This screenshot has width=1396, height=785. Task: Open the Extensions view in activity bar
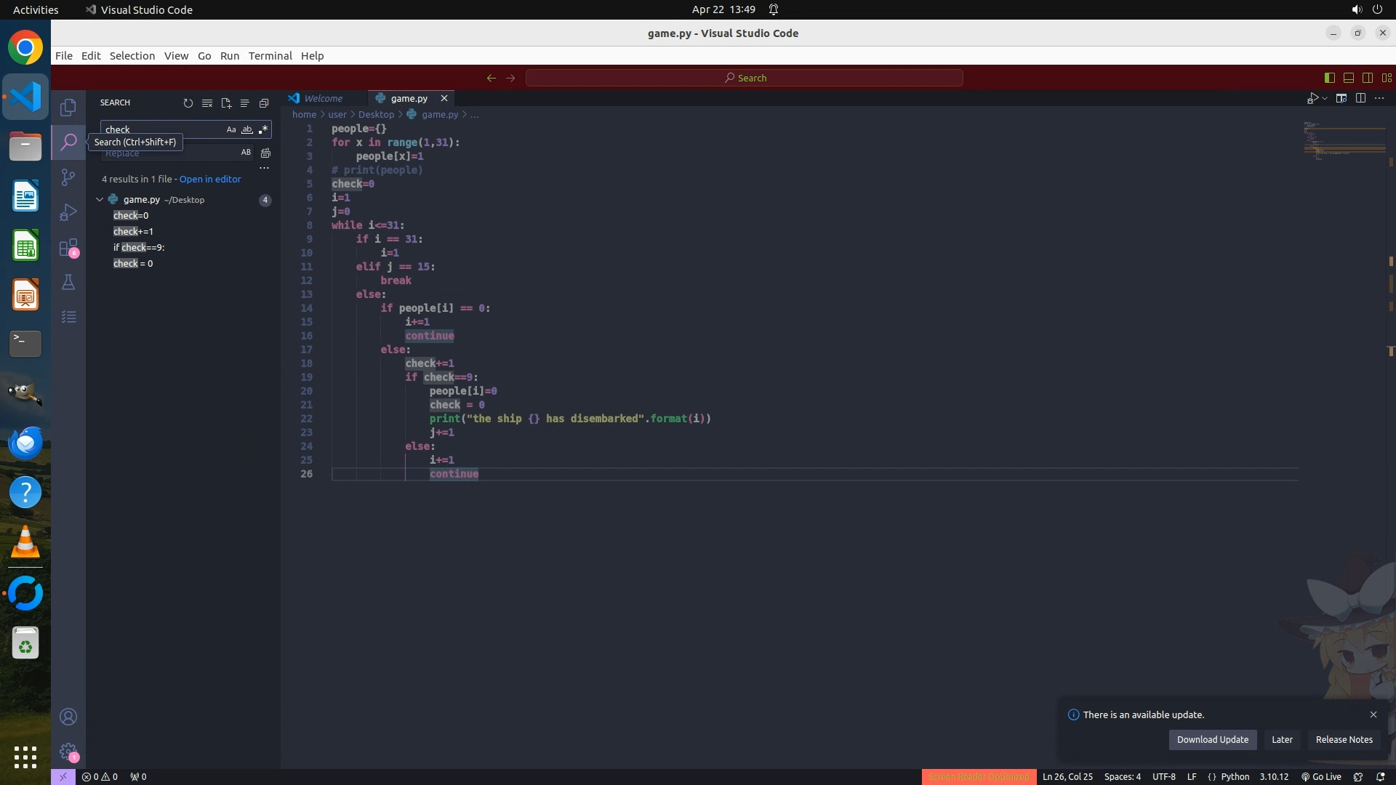(x=68, y=248)
